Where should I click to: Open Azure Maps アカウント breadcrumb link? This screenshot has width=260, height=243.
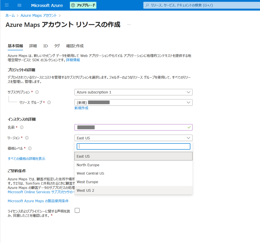pyautogui.click(x=39, y=16)
